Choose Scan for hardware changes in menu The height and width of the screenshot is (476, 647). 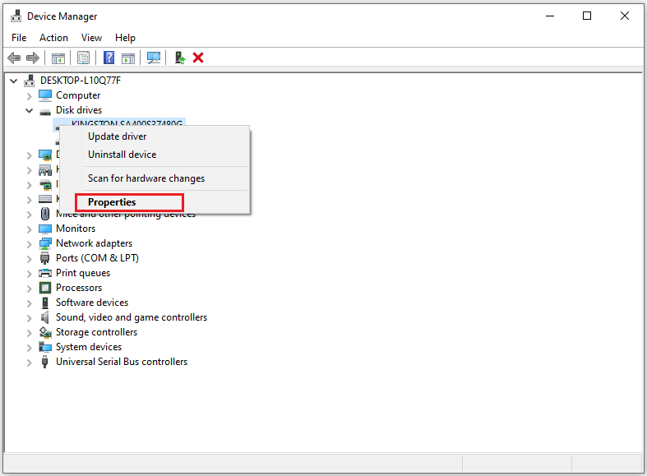(155, 178)
